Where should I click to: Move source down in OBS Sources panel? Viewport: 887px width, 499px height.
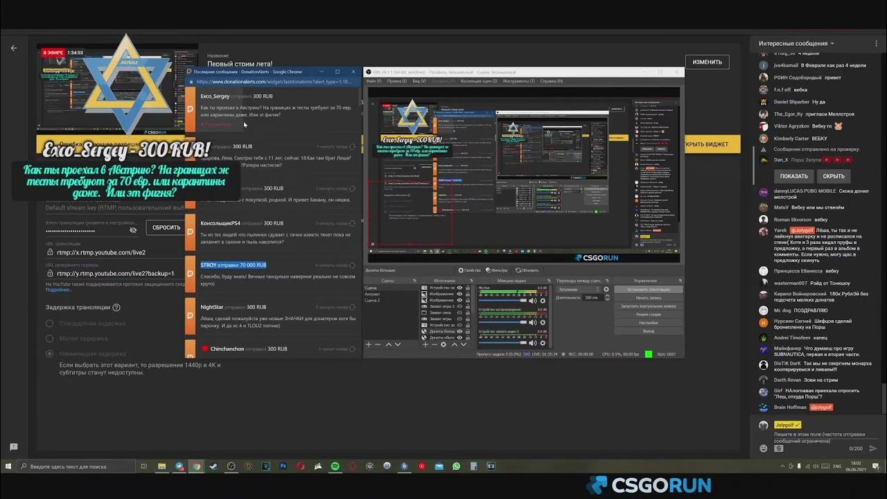464,344
